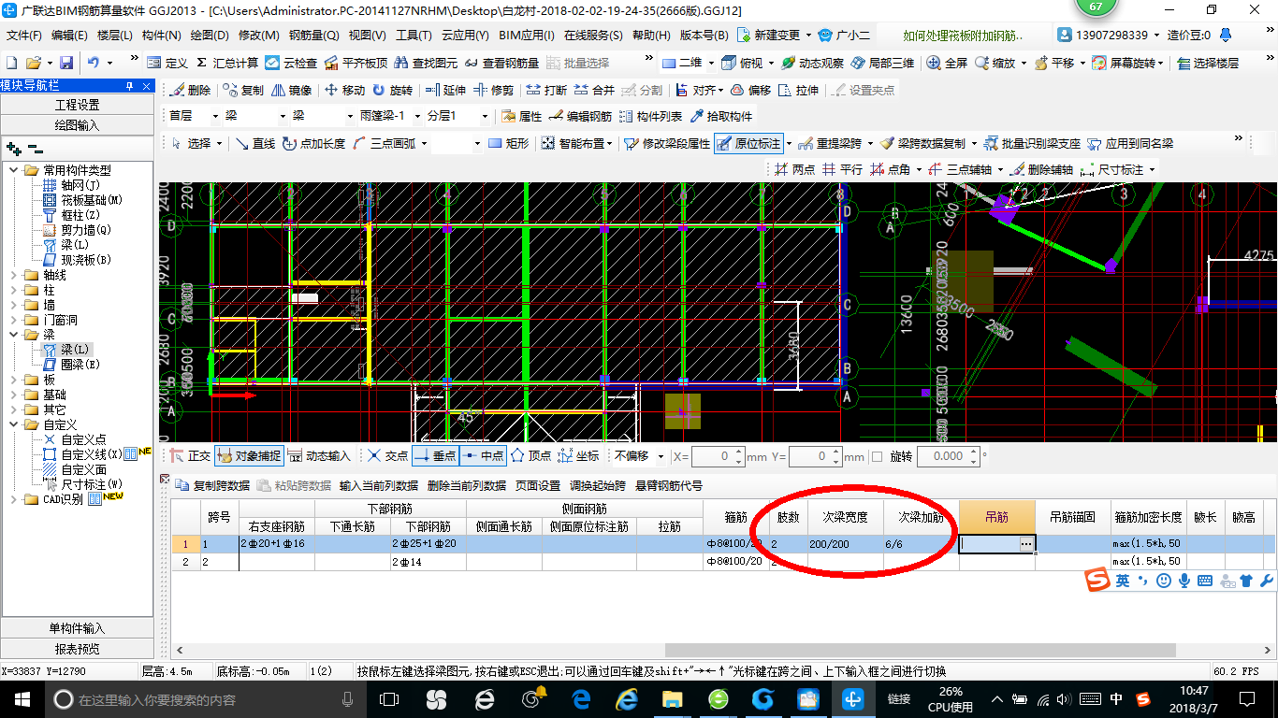This screenshot has width=1278, height=718.
Task: Toggle 交点 intersection snap
Action: pos(387,456)
